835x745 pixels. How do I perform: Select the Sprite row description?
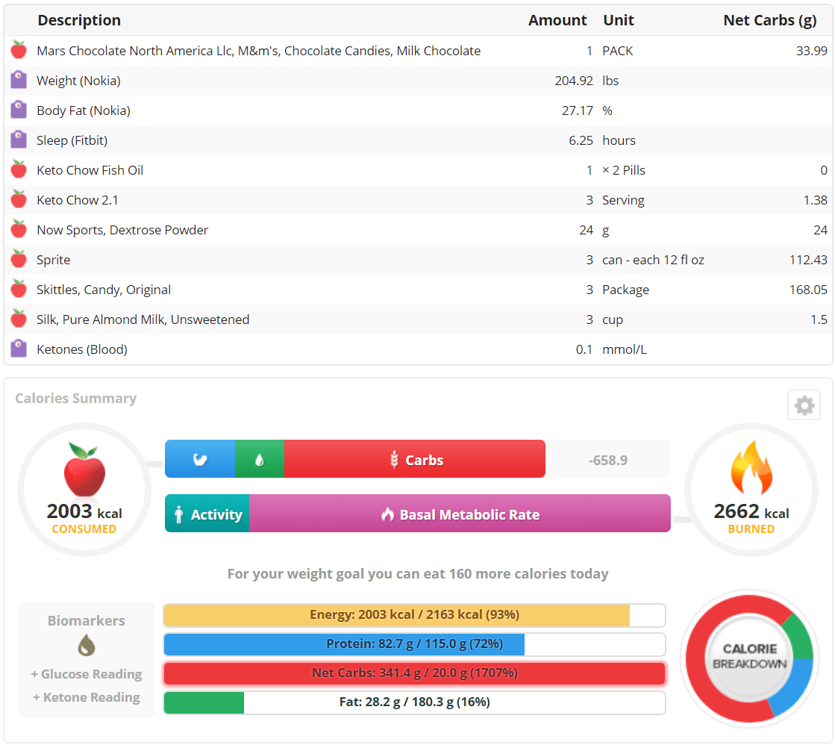point(53,260)
